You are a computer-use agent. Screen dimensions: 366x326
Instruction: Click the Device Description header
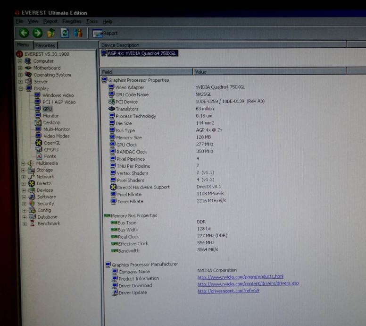click(x=223, y=45)
